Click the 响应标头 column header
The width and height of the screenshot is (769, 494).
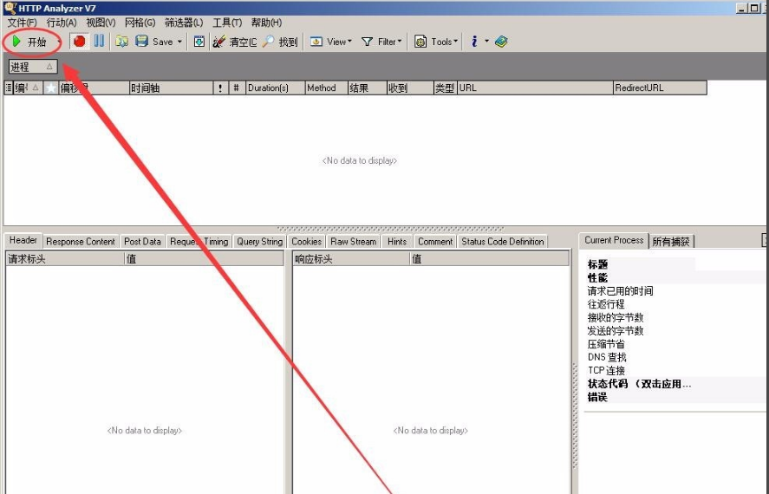click(351, 259)
